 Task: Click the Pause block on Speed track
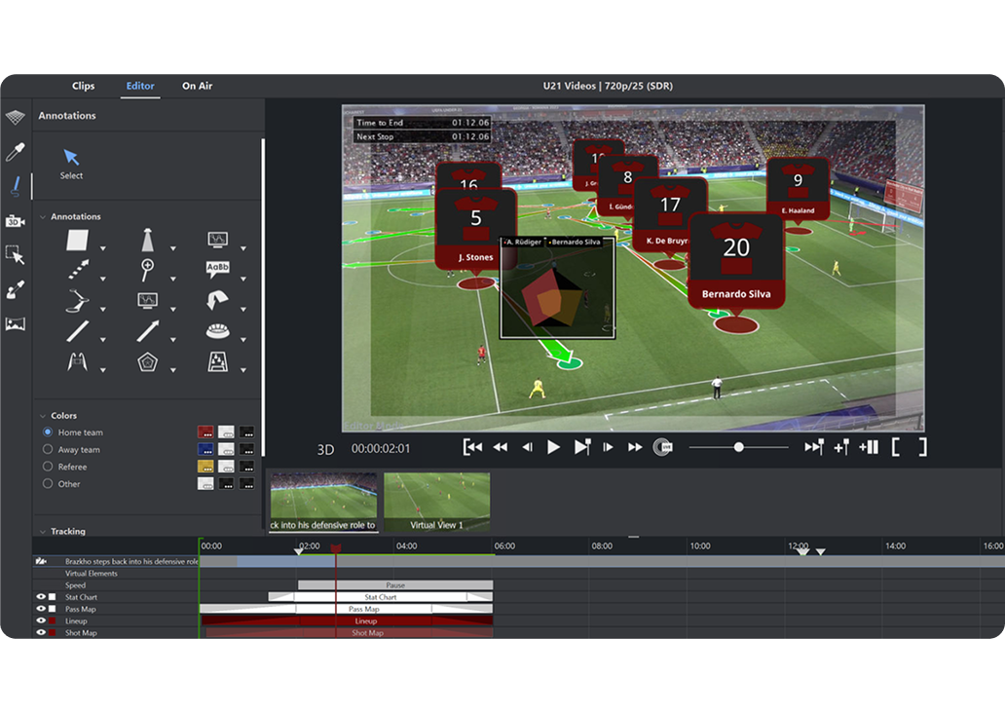coord(395,585)
